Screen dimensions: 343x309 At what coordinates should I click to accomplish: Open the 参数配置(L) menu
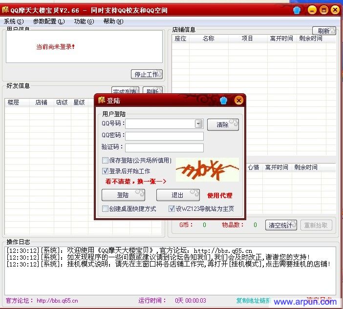click(49, 21)
